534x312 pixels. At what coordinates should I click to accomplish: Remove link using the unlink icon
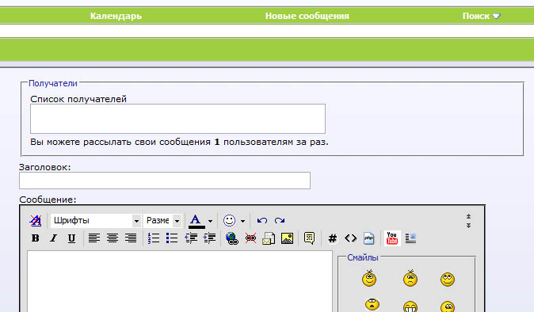(250, 238)
